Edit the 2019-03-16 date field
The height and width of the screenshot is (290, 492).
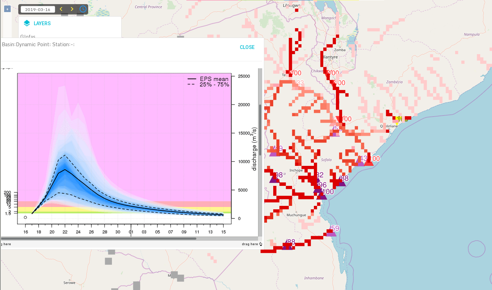(38, 9)
